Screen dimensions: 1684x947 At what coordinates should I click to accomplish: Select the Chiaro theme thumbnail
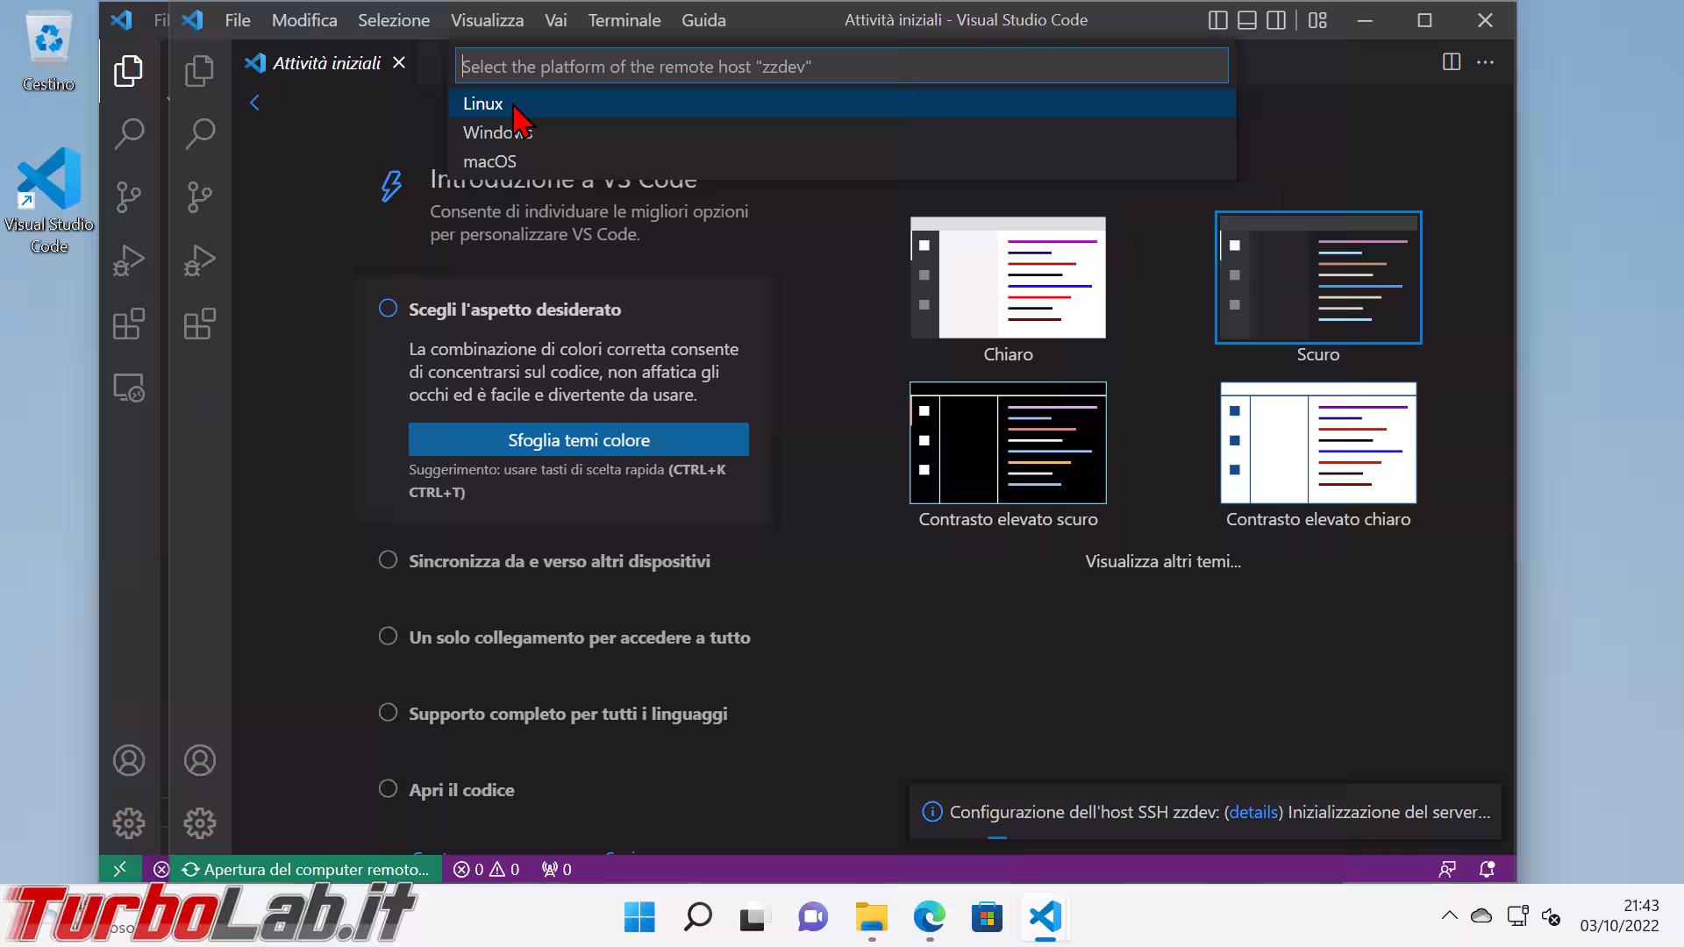(x=1008, y=278)
